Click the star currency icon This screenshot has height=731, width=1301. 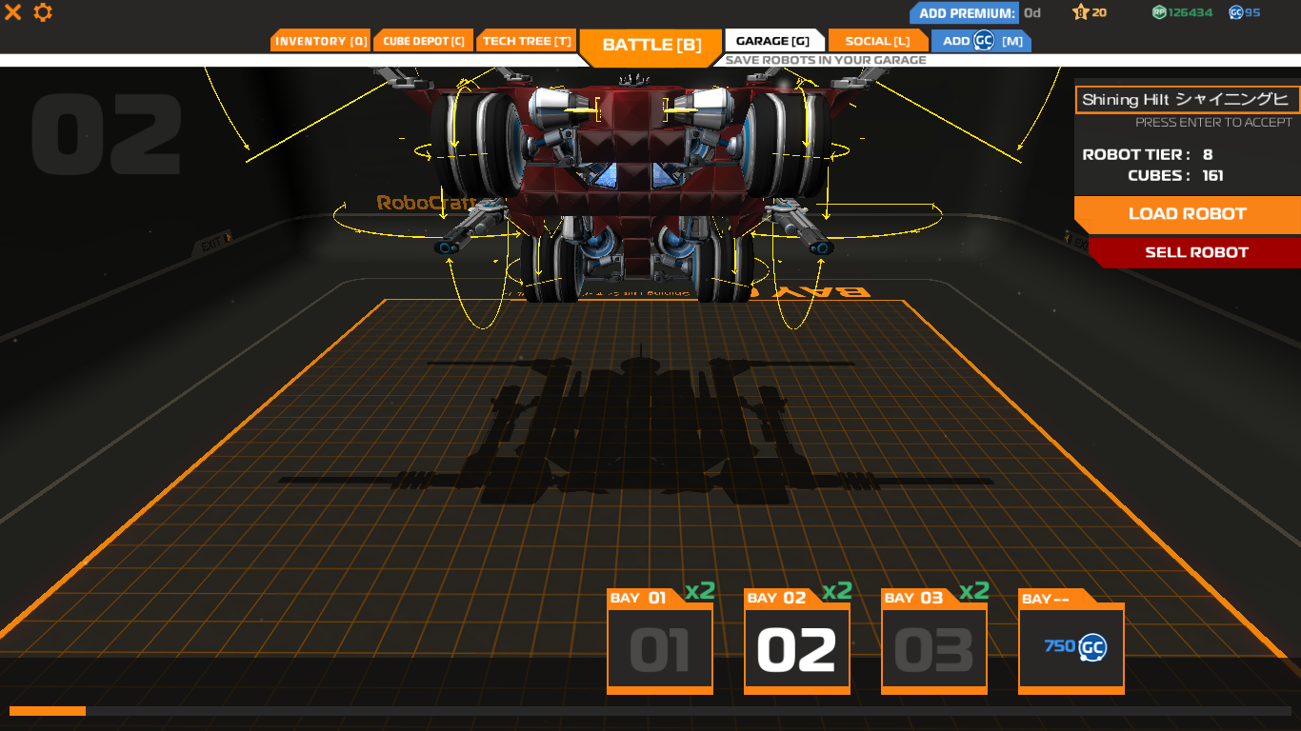coord(1080,12)
